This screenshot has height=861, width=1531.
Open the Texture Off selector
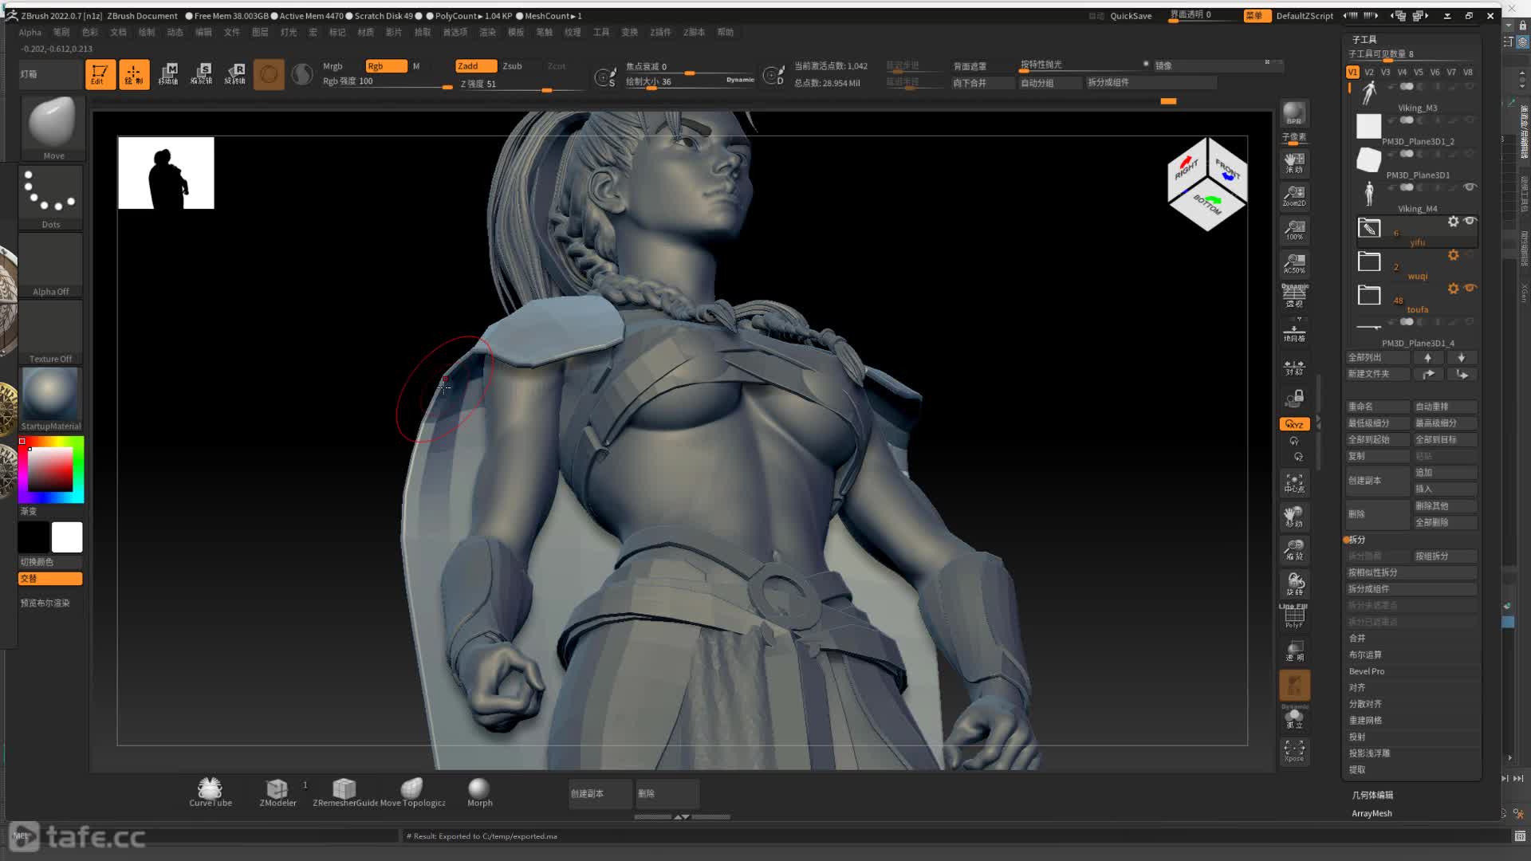click(51, 332)
